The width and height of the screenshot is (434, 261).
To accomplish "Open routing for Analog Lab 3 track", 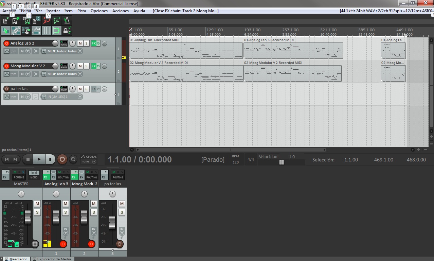I will [x=64, y=43].
